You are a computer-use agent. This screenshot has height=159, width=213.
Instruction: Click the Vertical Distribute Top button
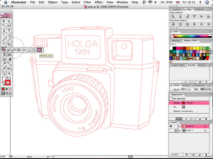point(173,24)
